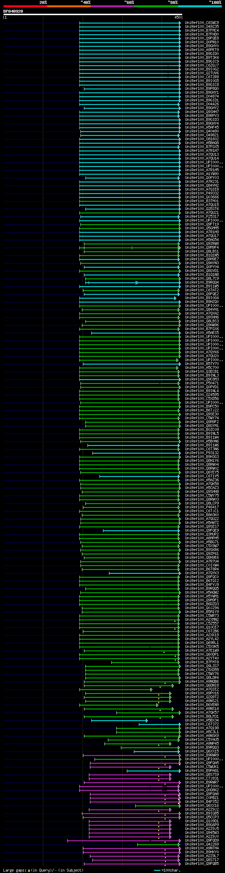Image resolution: width=225 pixels, height=873 pixels.
Task: Select the UniRef100_B9RWR9 label
Action: pyautogui.click(x=202, y=755)
